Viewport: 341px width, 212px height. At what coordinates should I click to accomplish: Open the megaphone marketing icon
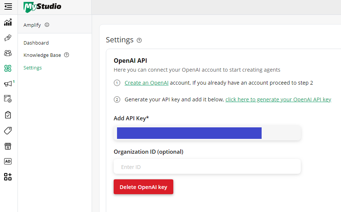click(8, 84)
